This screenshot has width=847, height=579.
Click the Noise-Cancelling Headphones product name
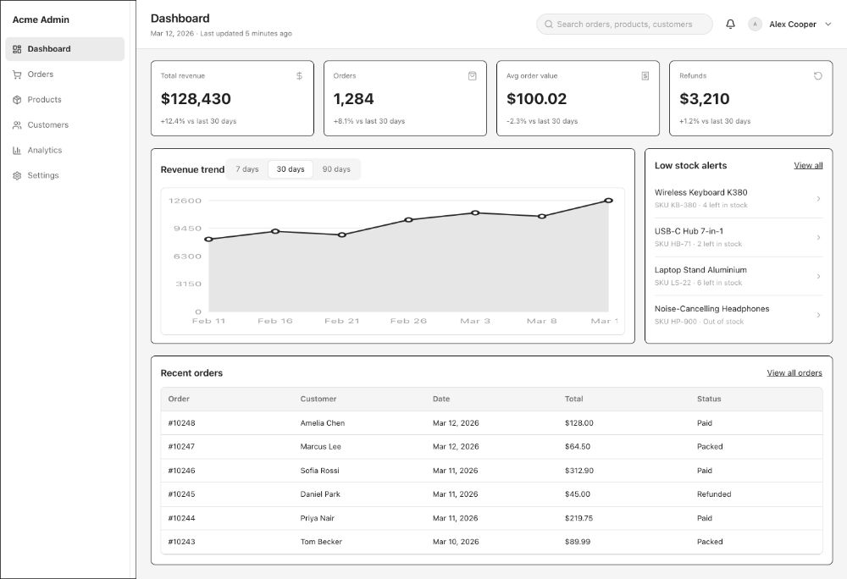[x=712, y=309]
